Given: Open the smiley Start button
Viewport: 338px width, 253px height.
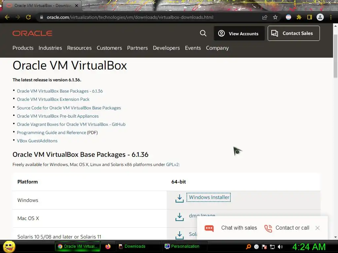Looking at the screenshot, I should click(x=9, y=246).
